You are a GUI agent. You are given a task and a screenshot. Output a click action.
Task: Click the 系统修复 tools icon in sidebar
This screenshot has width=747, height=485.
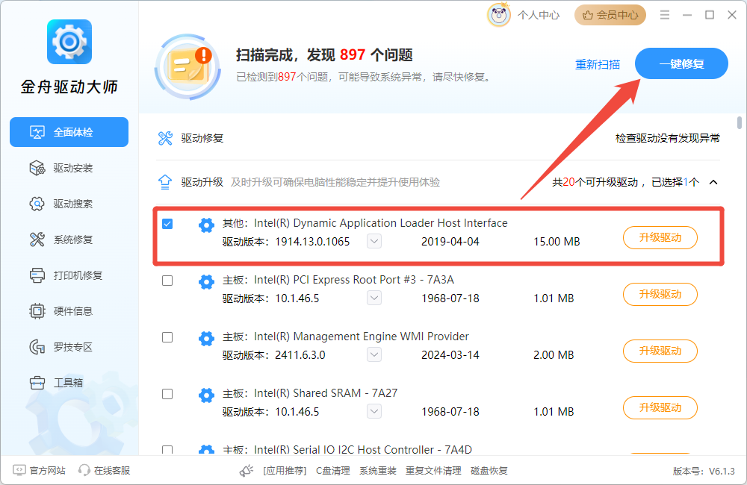pos(37,240)
